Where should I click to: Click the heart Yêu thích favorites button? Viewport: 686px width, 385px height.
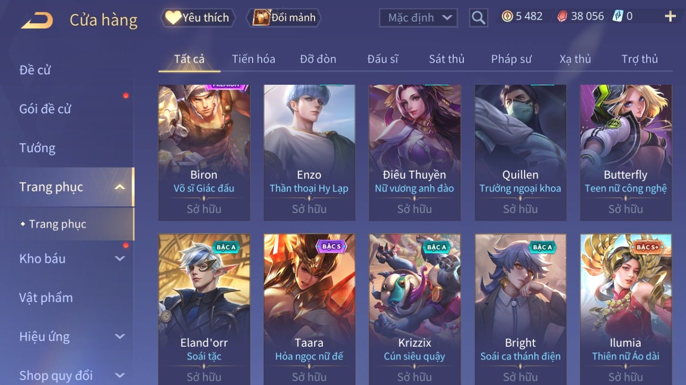pos(198,18)
